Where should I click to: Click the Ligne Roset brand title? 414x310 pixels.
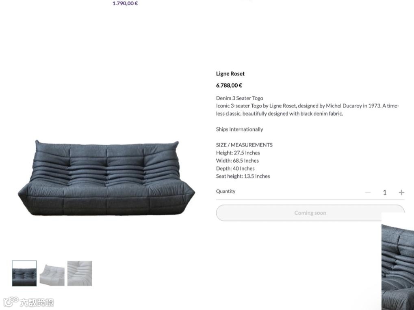(x=230, y=74)
